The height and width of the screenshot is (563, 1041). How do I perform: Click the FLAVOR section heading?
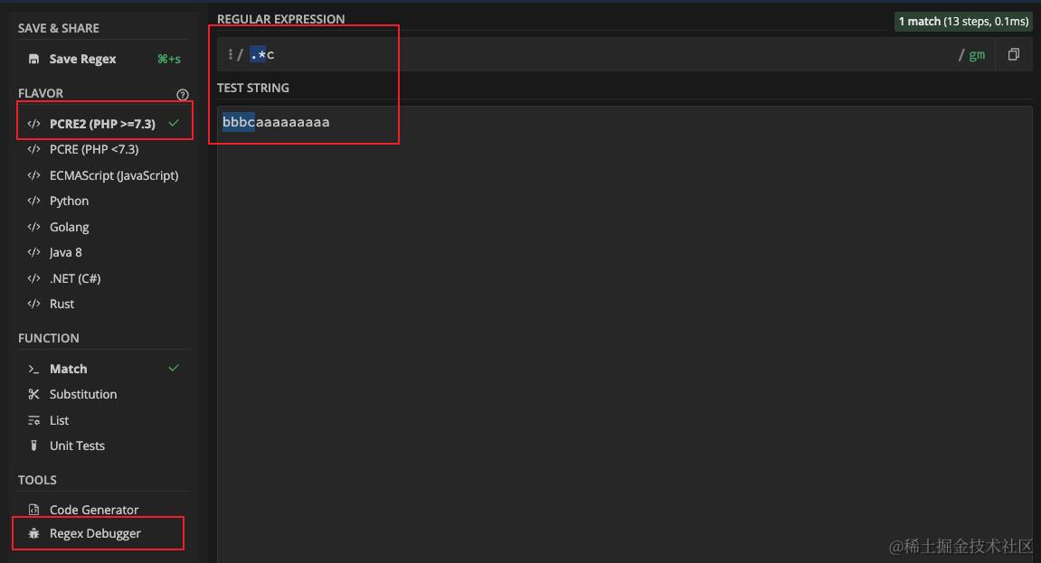pyautogui.click(x=41, y=93)
